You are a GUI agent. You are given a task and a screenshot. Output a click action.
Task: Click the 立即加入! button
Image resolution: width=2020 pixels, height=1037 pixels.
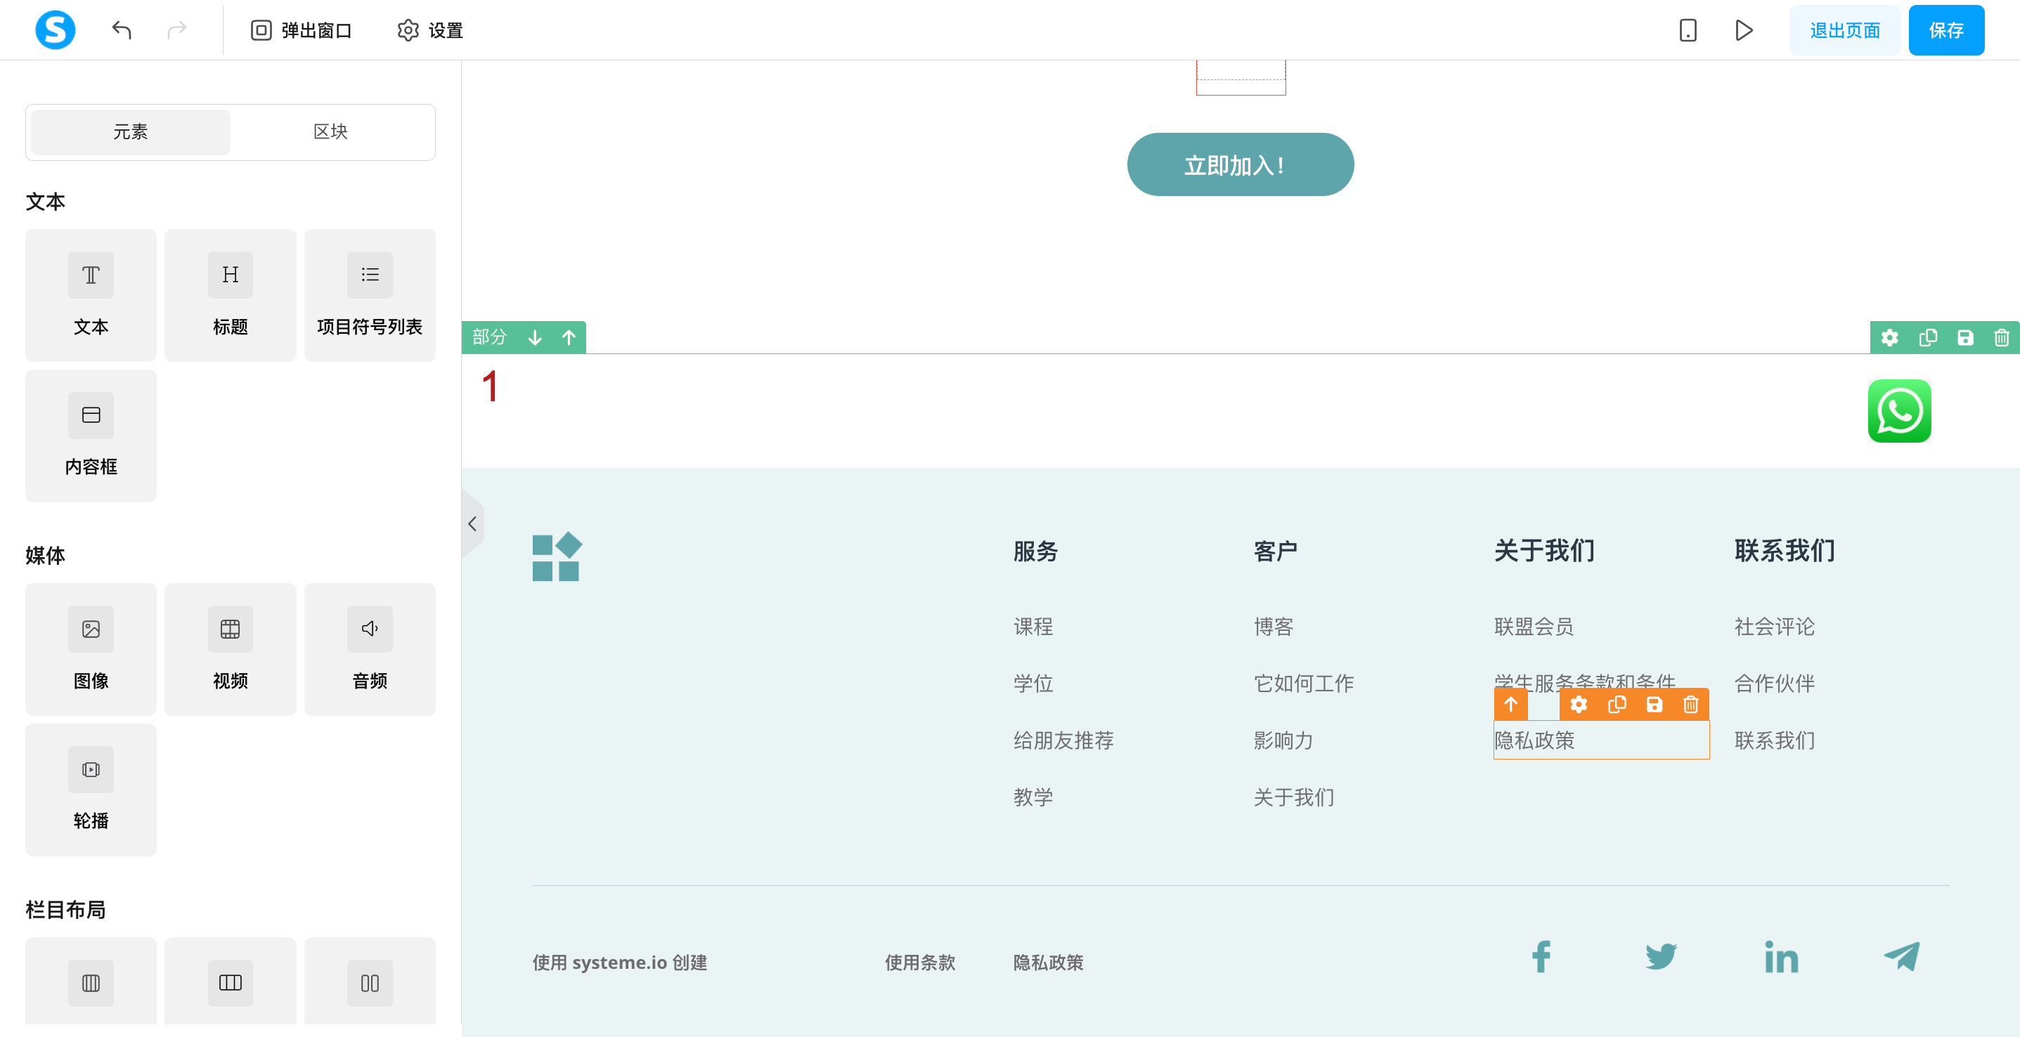(1240, 164)
